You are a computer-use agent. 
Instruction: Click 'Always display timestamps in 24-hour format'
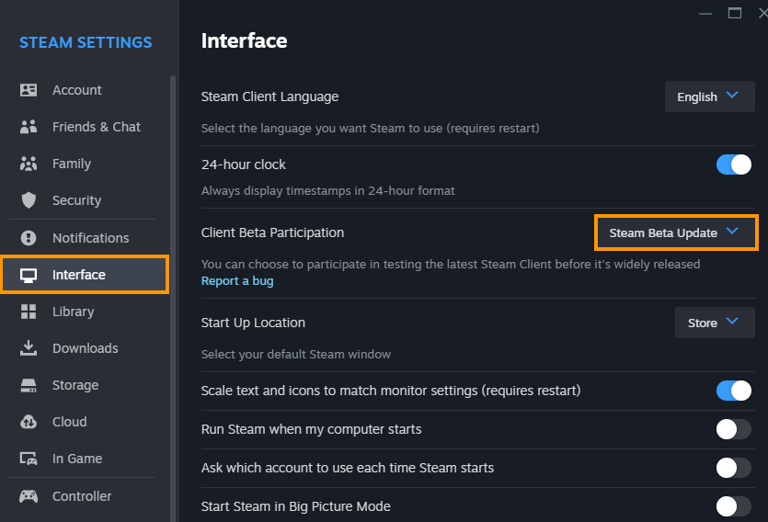pos(327,191)
